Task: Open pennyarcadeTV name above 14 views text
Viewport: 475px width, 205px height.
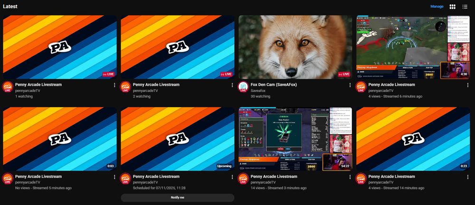Action: point(263,182)
